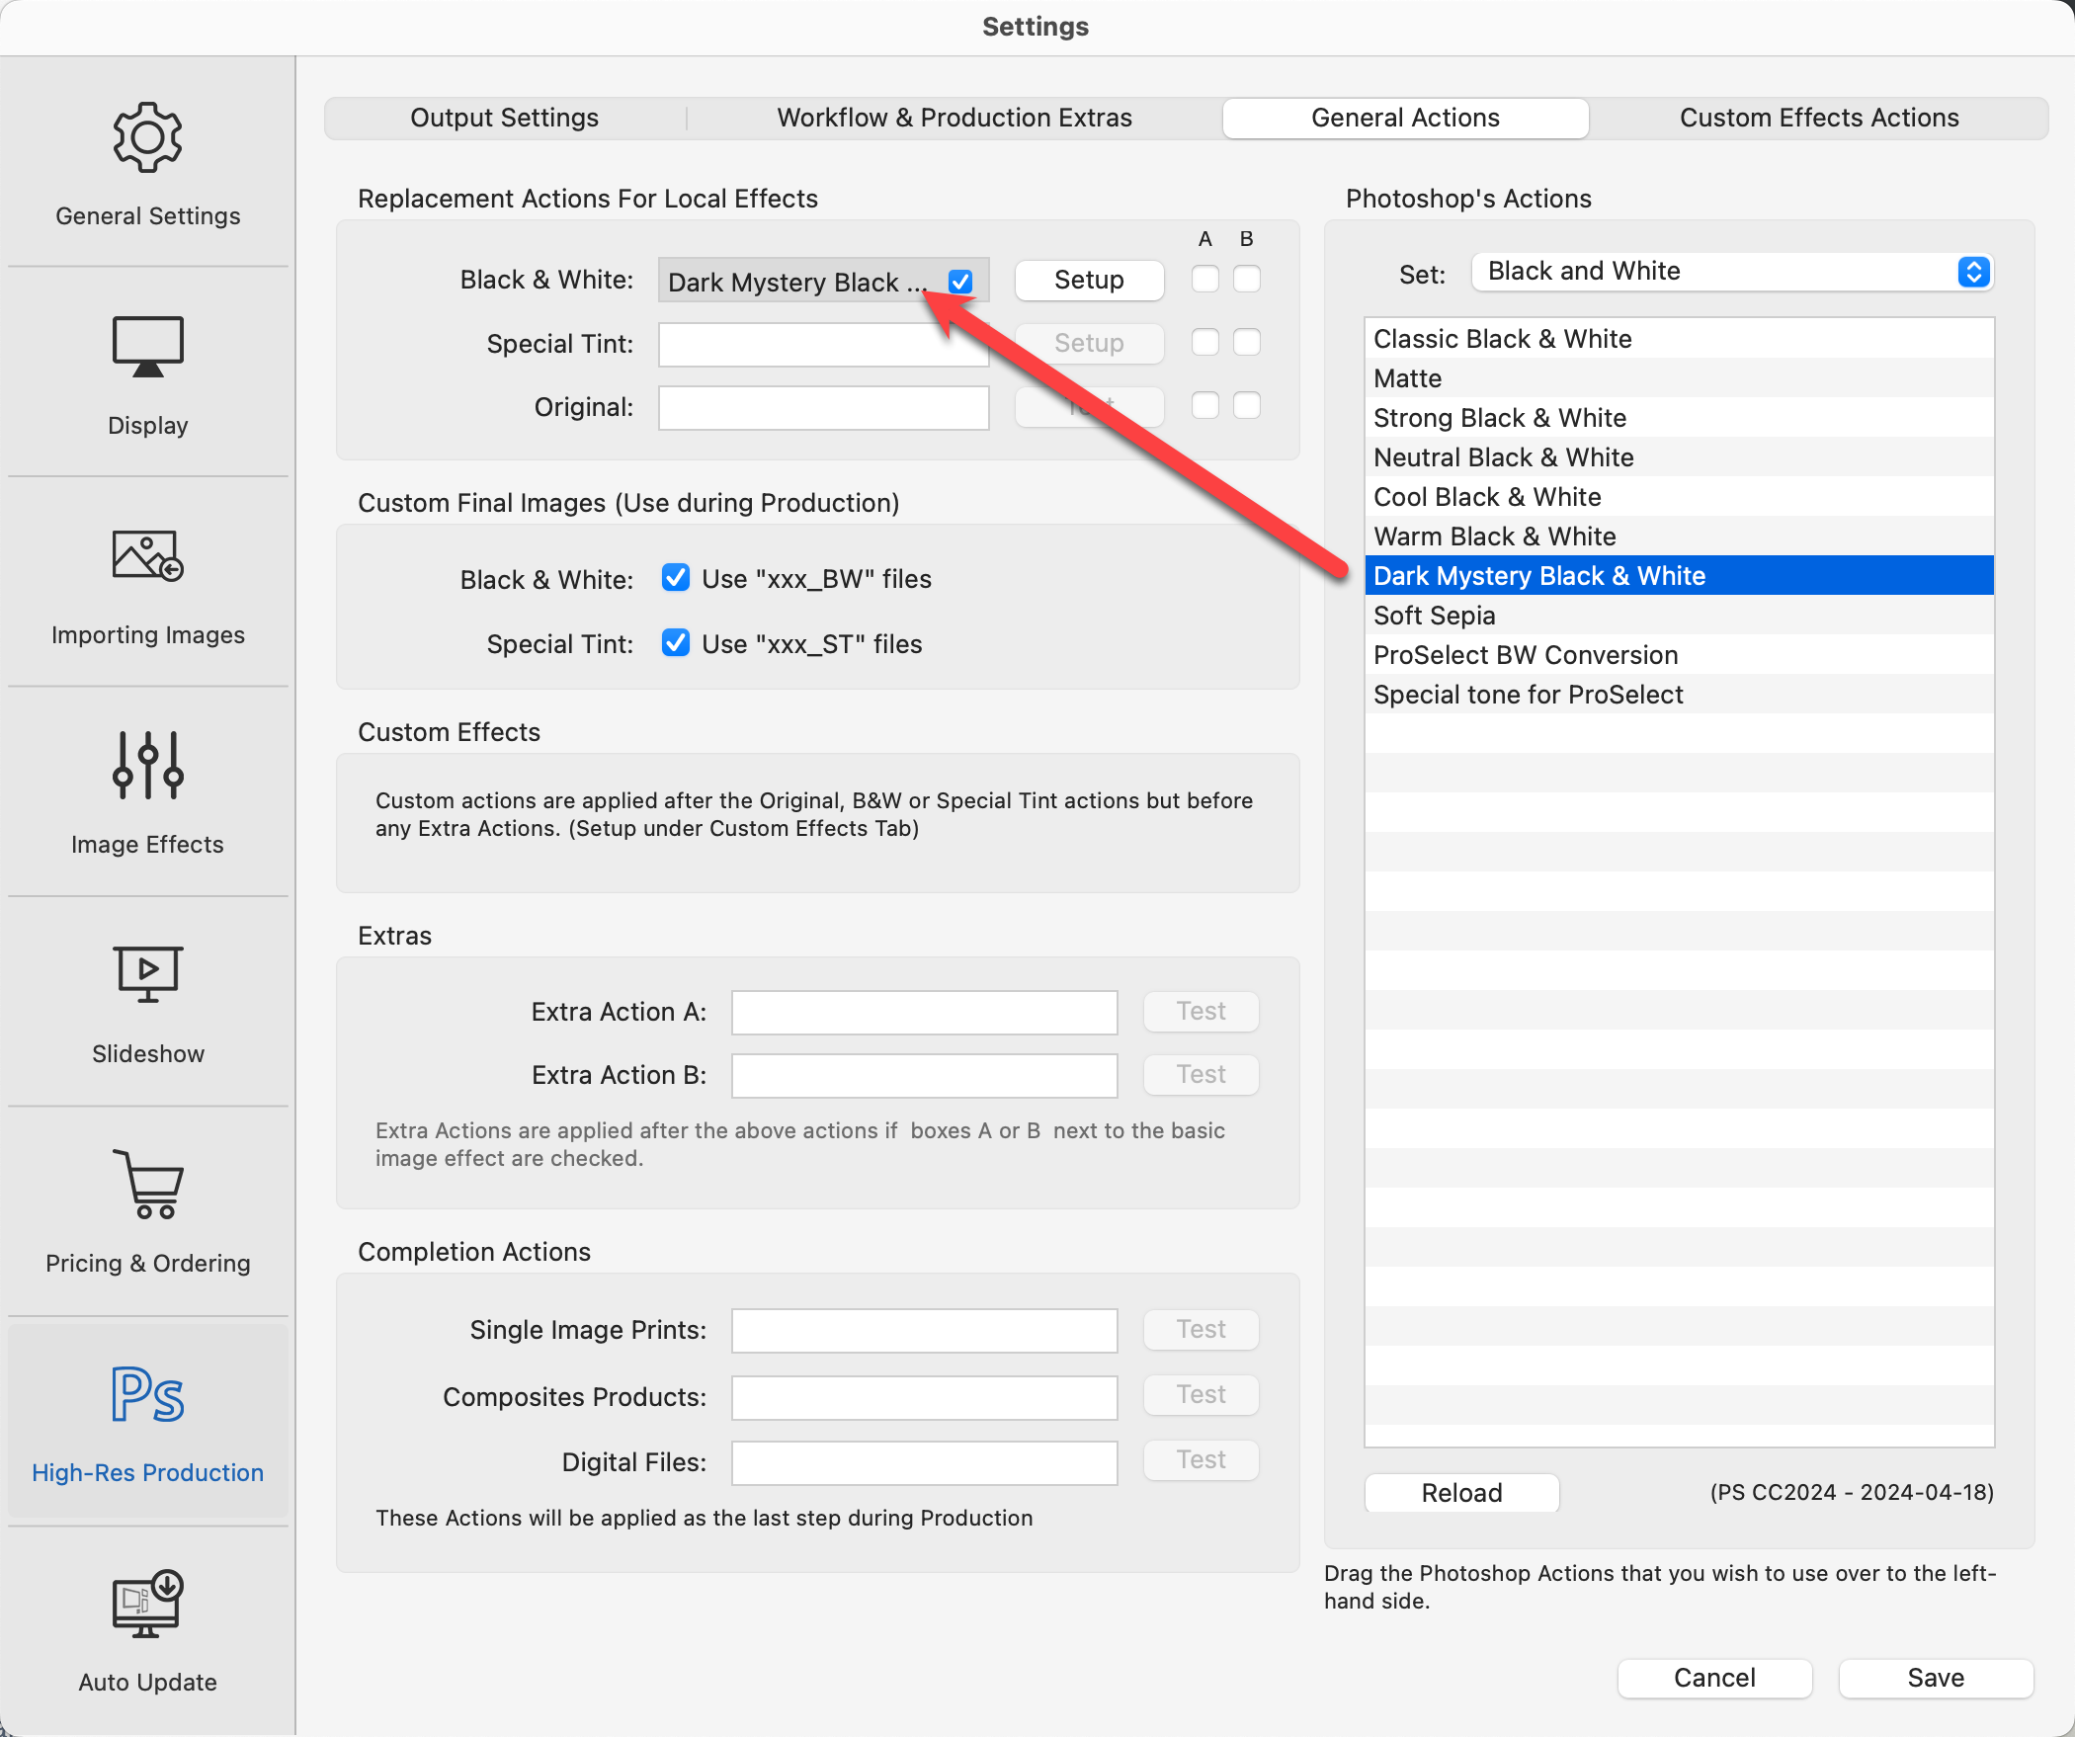Select Image Effects sliders icon
2075x1737 pixels.
(147, 765)
